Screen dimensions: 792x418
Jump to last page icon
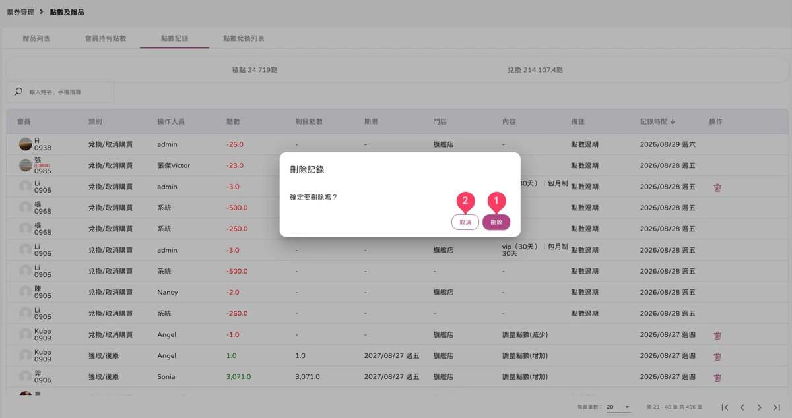tap(777, 407)
